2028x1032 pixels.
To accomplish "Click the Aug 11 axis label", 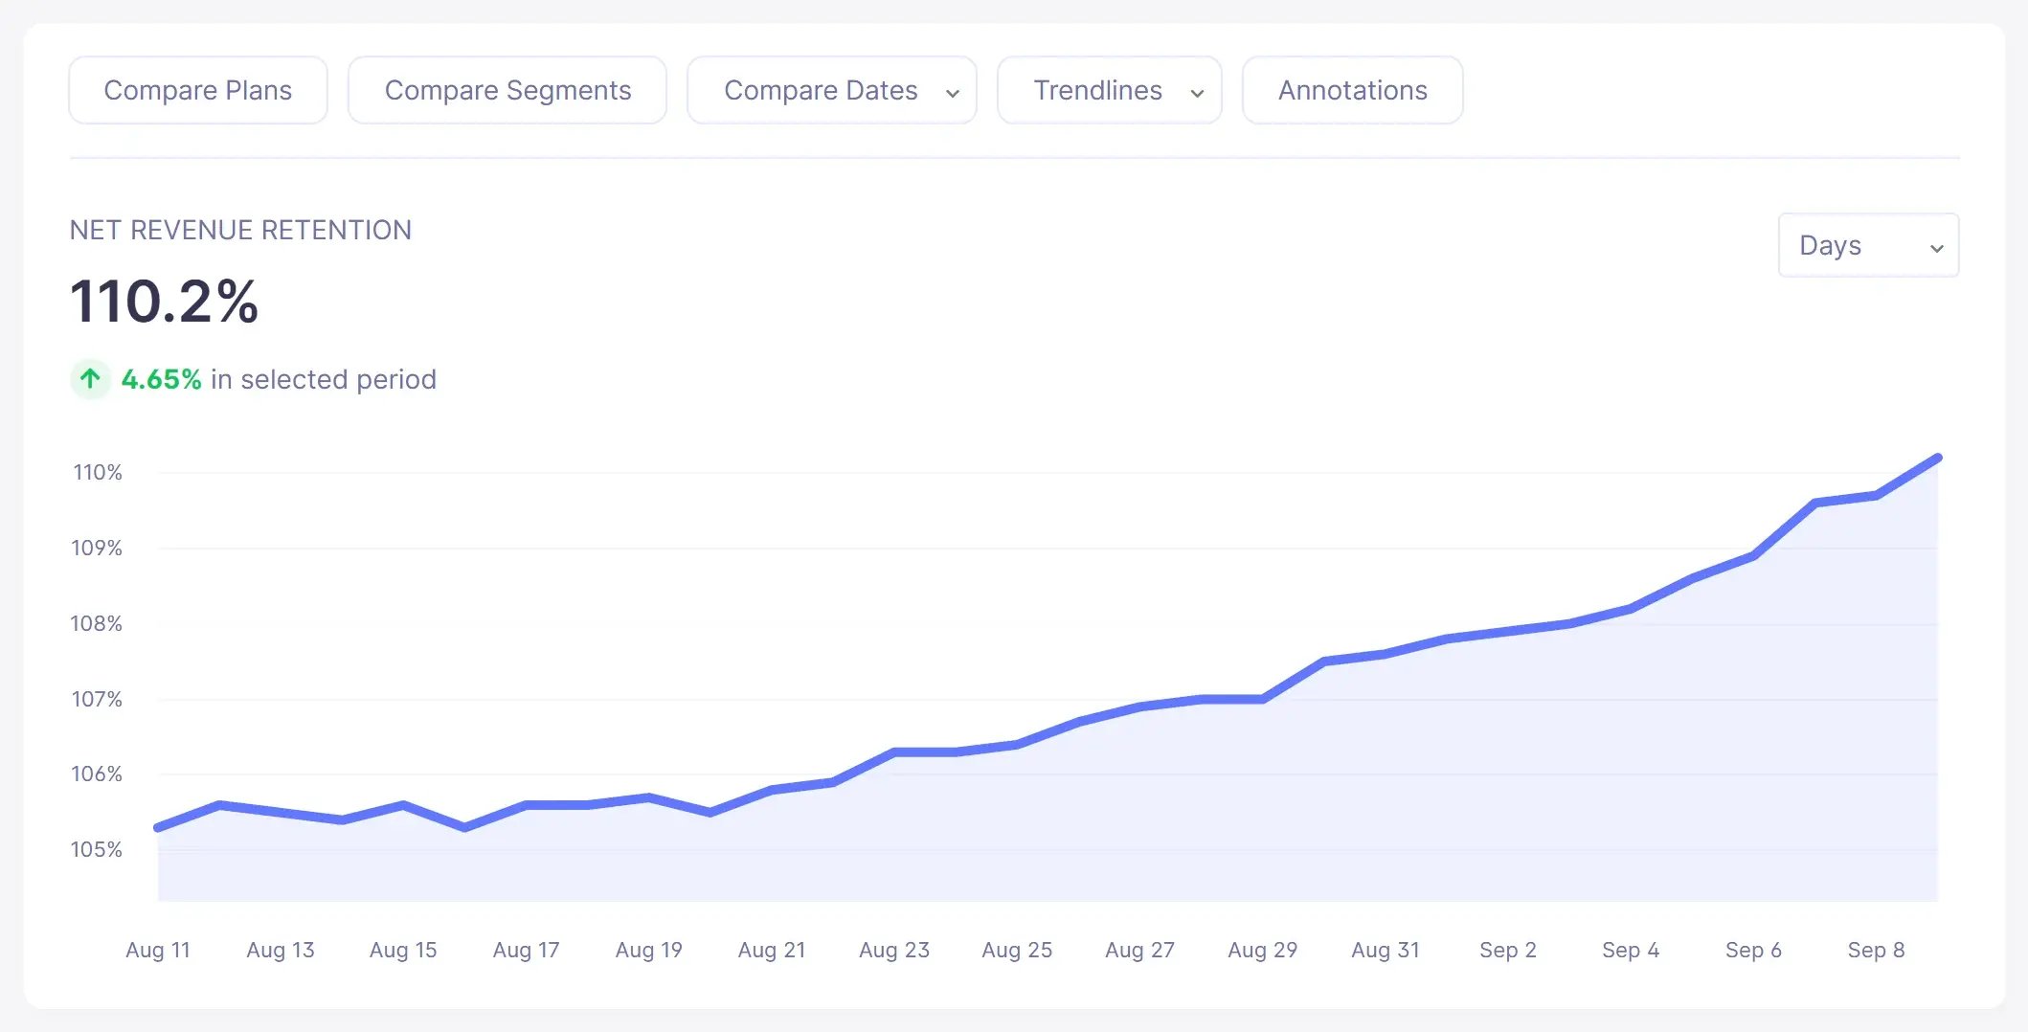I will click(158, 950).
